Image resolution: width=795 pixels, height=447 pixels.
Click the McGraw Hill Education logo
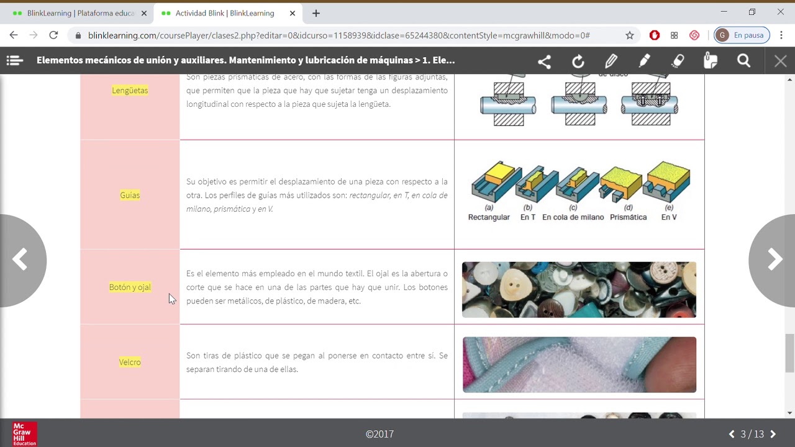pos(25,434)
